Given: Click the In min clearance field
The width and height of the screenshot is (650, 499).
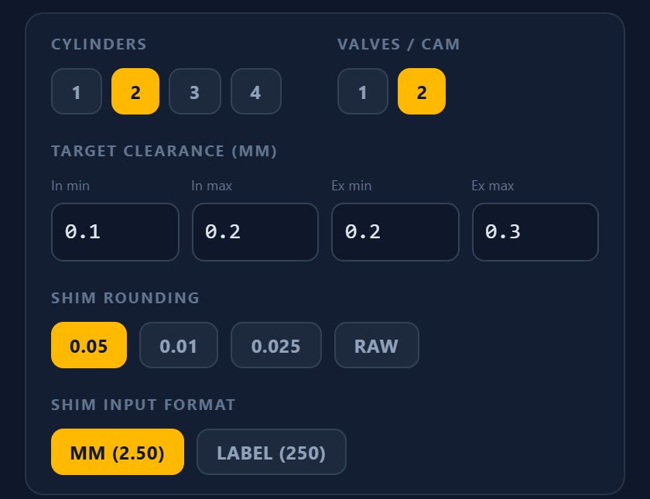Looking at the screenshot, I should click(115, 232).
